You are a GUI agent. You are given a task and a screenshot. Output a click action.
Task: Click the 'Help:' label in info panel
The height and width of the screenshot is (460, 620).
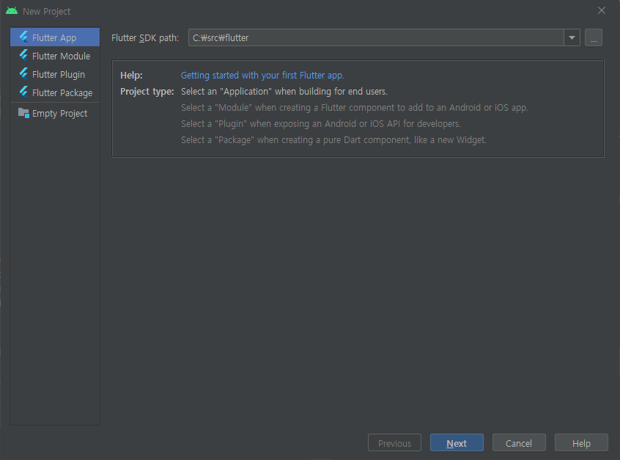(131, 76)
